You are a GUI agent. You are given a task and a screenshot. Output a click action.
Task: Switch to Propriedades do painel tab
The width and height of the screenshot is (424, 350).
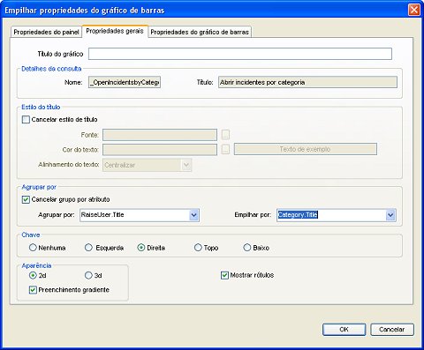coord(46,32)
